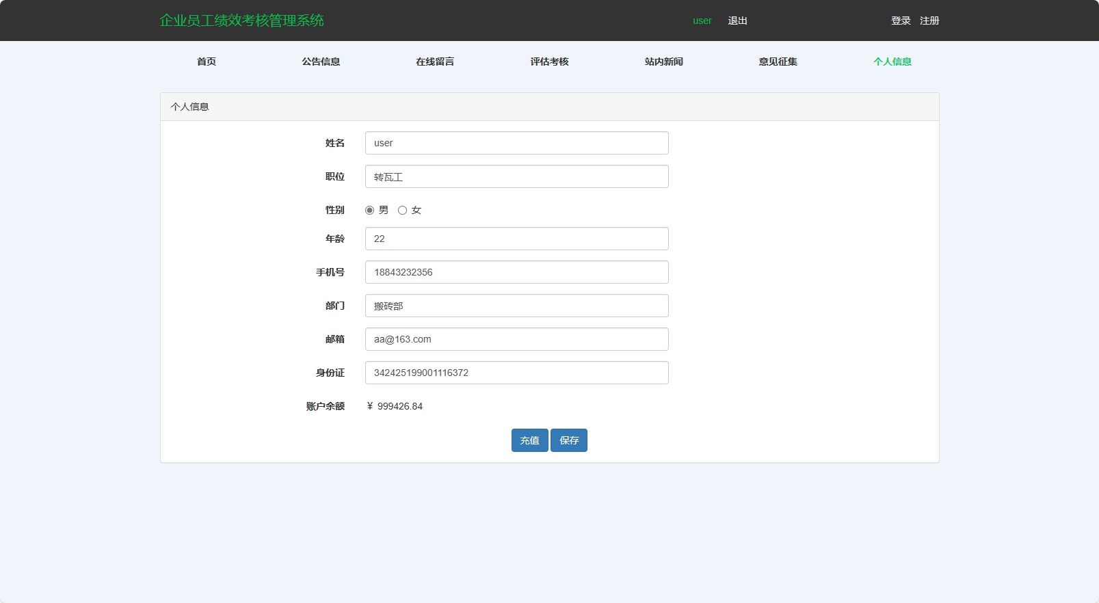Click the 年龄 label

(335, 239)
